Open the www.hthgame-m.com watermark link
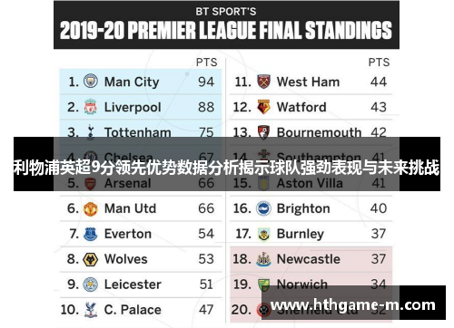The image size is (454, 328). [x=353, y=304]
